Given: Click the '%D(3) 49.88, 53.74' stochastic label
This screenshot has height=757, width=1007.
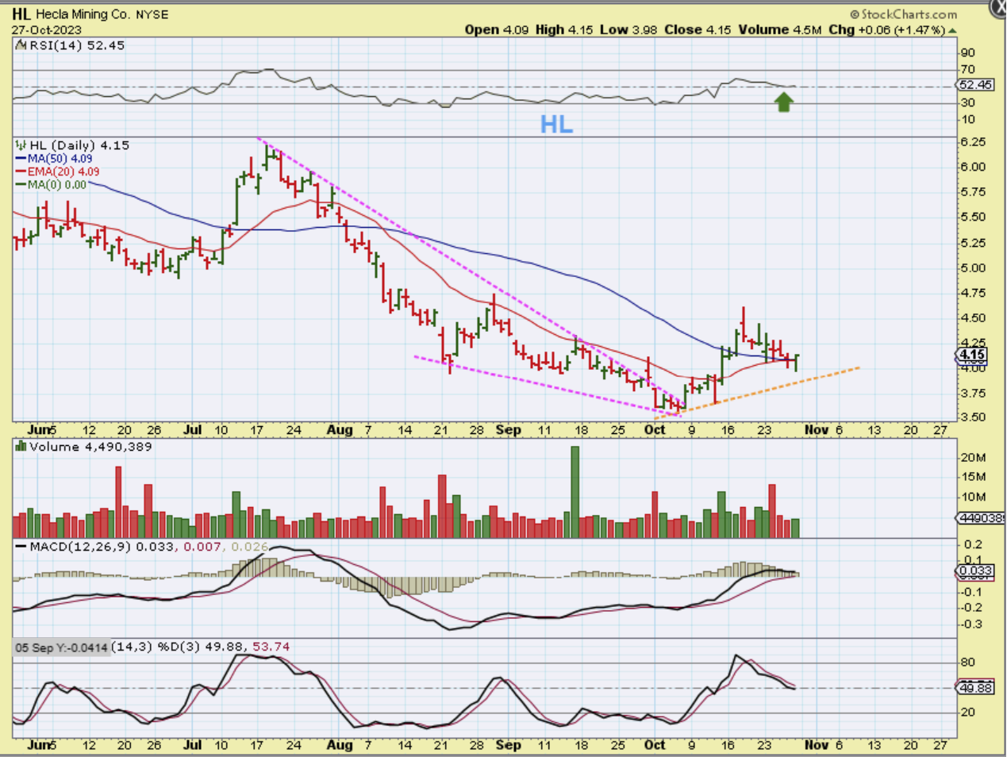Looking at the screenshot, I should click(224, 647).
